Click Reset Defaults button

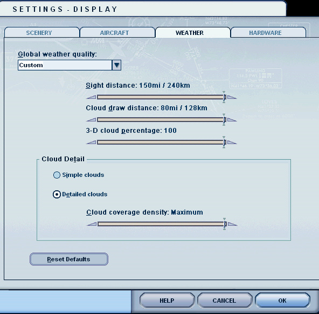(69, 259)
